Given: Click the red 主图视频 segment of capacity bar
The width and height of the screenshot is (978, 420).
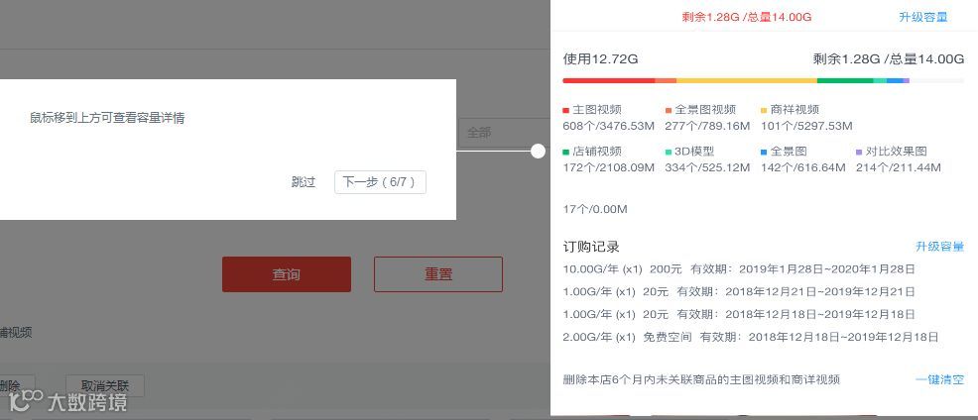Looking at the screenshot, I should 609,80.
